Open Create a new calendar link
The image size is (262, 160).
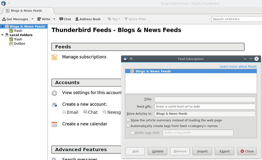coord(84,124)
